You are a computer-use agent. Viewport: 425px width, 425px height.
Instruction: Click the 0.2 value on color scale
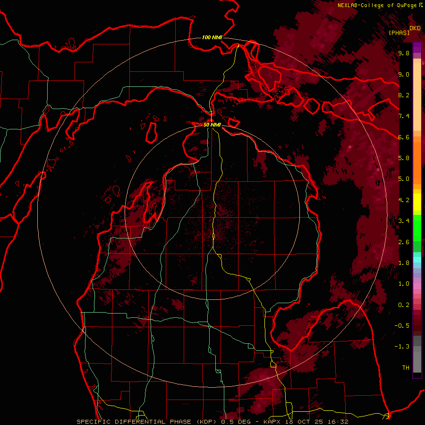pyautogui.click(x=404, y=305)
